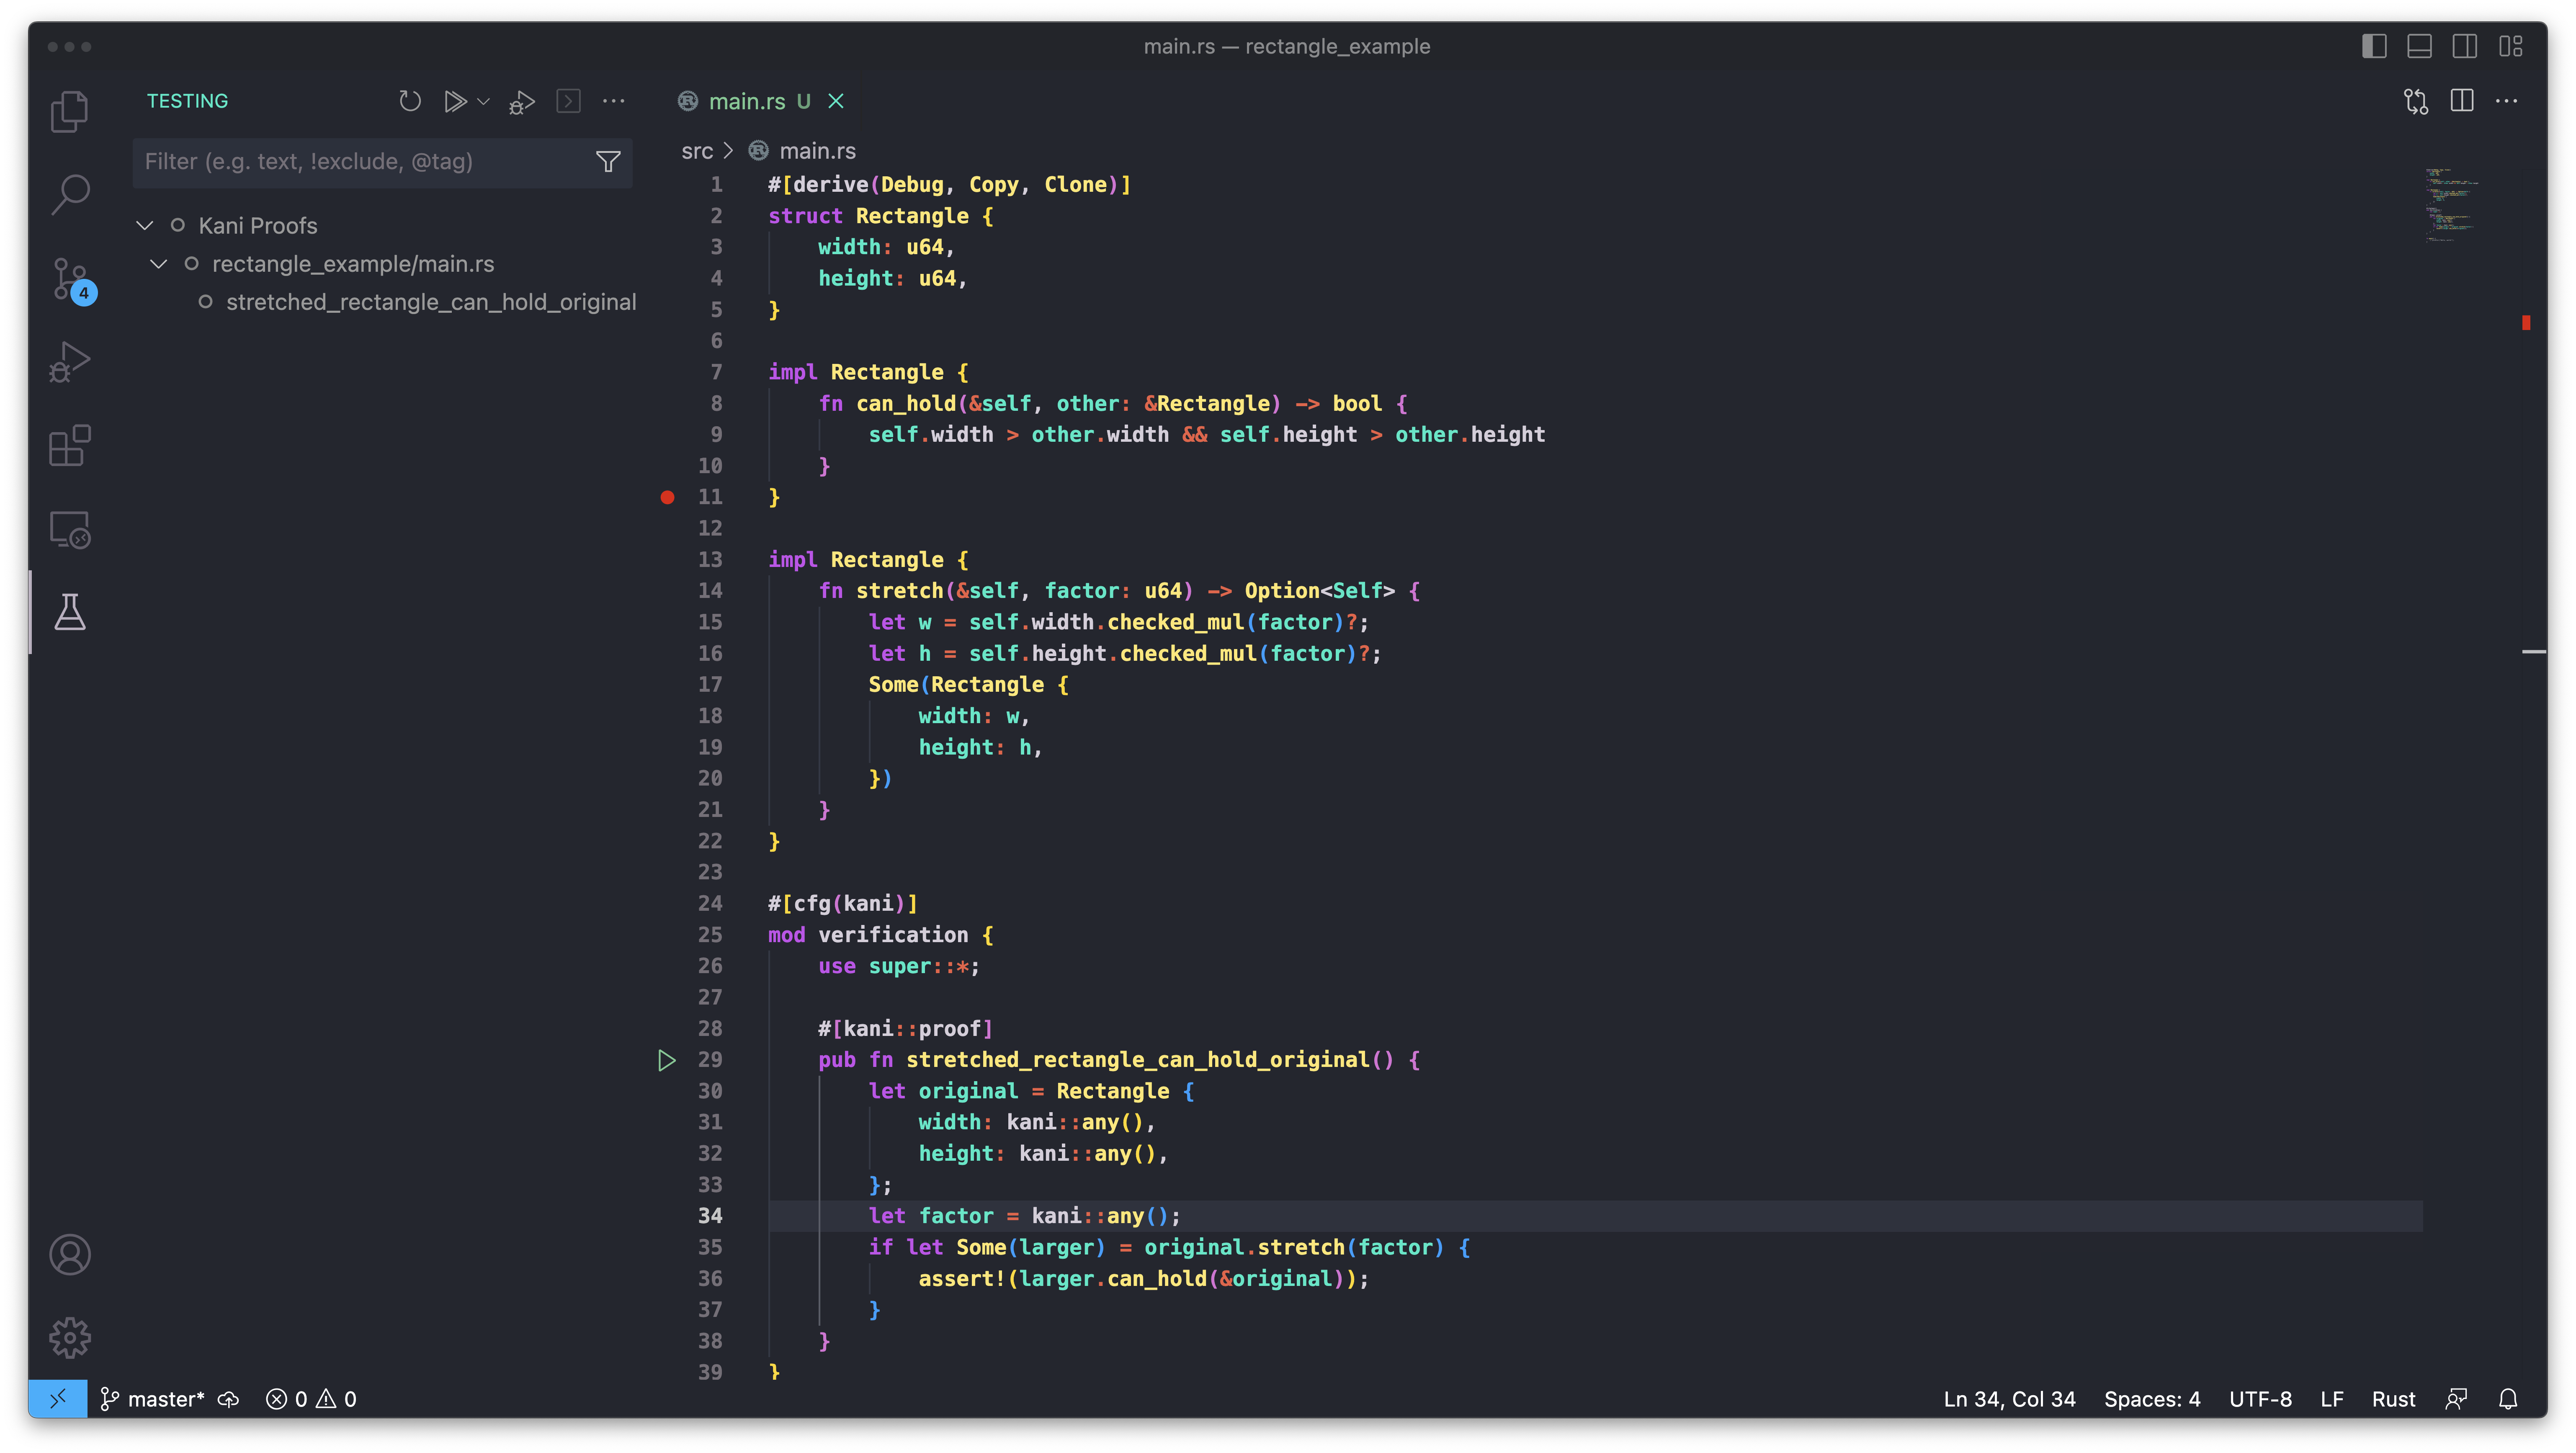
Task: Open editor more actions ellipsis
Action: coord(2507,101)
